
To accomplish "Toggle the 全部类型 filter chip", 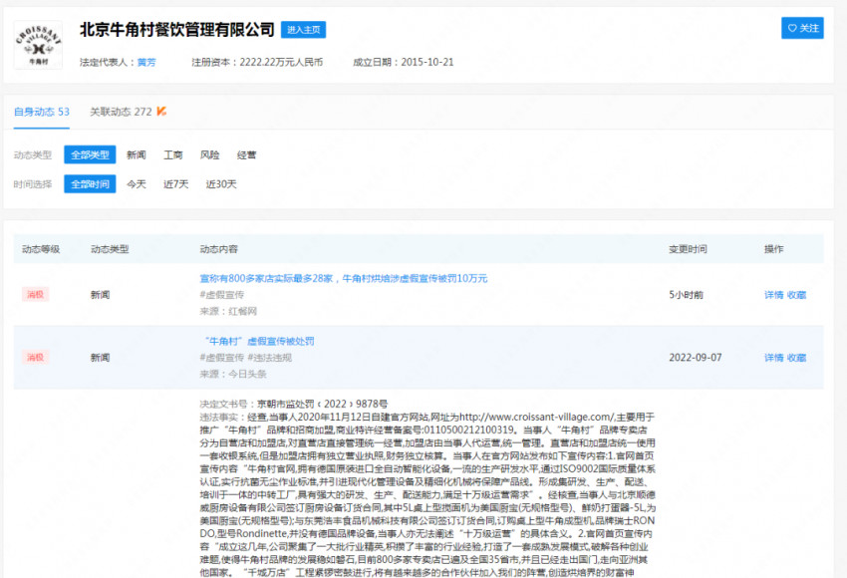I will 91,154.
